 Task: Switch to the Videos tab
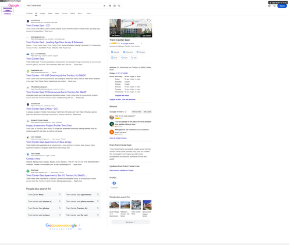click(73, 13)
